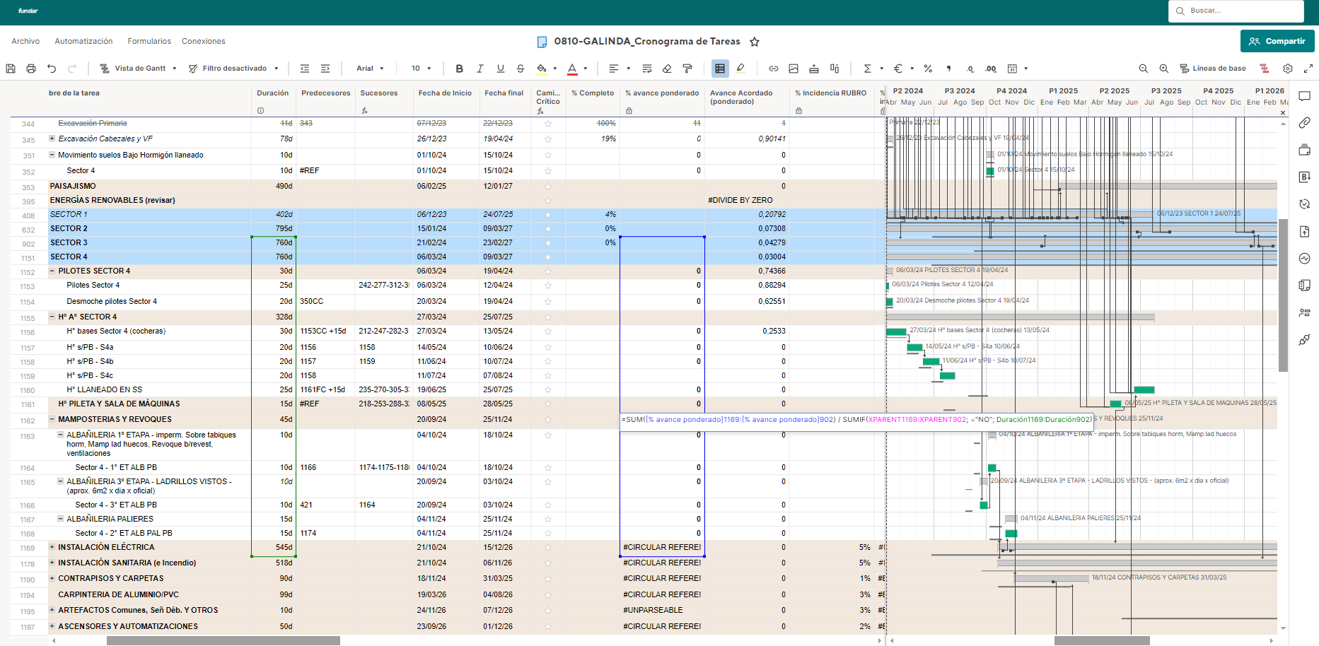Toggle critical star for Excavación Cabezales row
The height and width of the screenshot is (646, 1319).
(548, 139)
